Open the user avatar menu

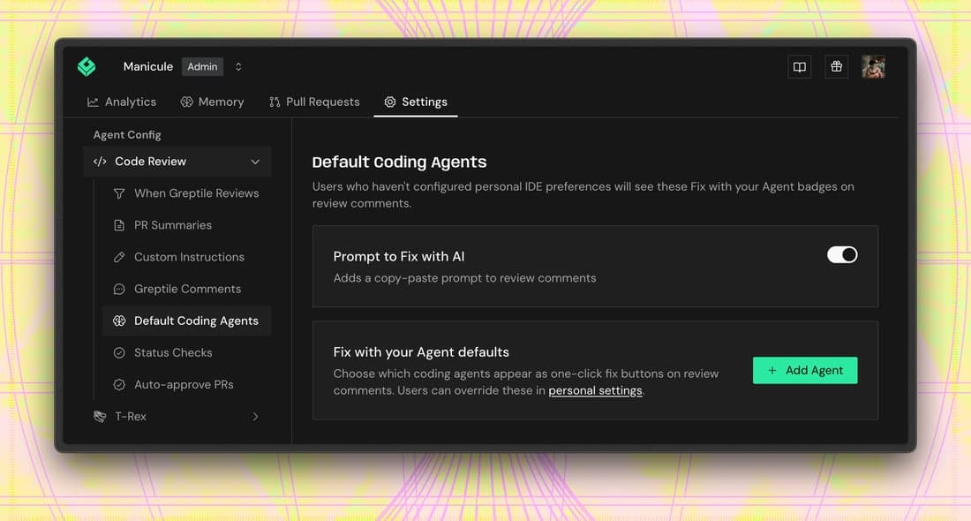pyautogui.click(x=873, y=67)
